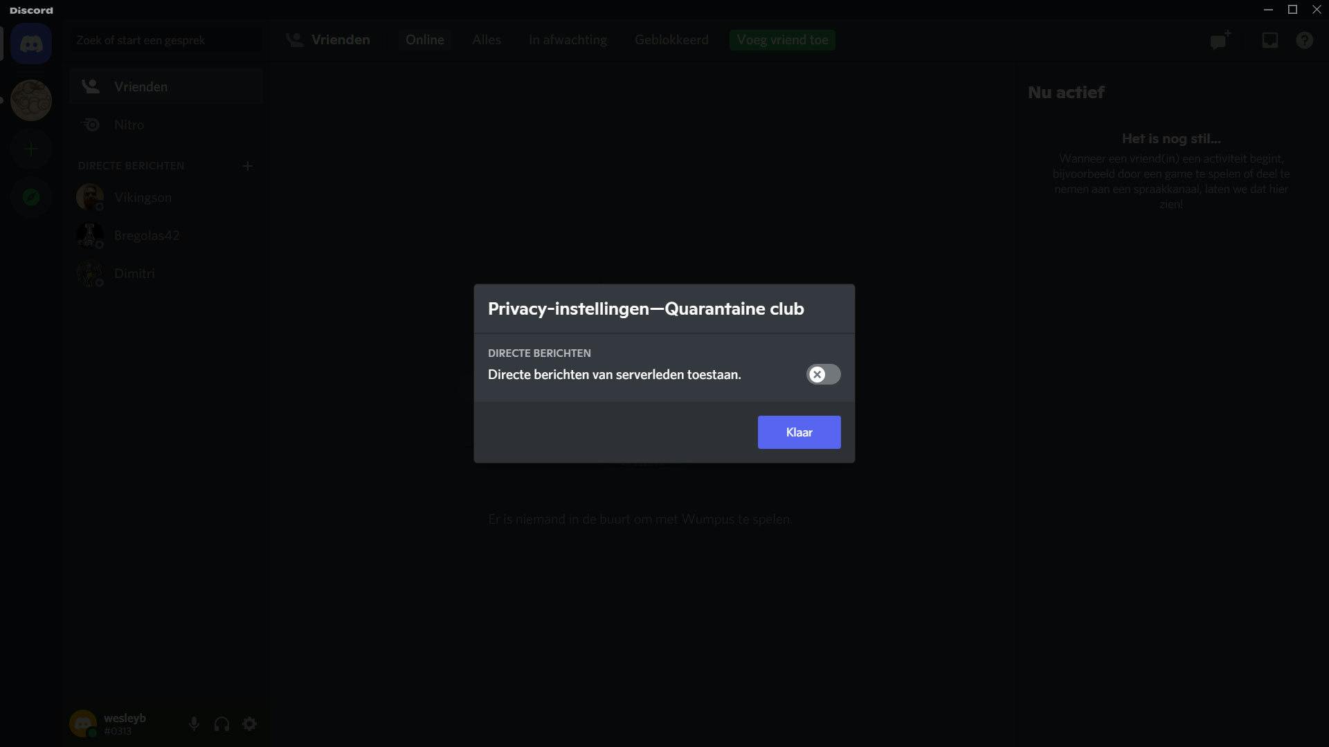
Task: Click the Klaar button
Action: click(x=799, y=432)
